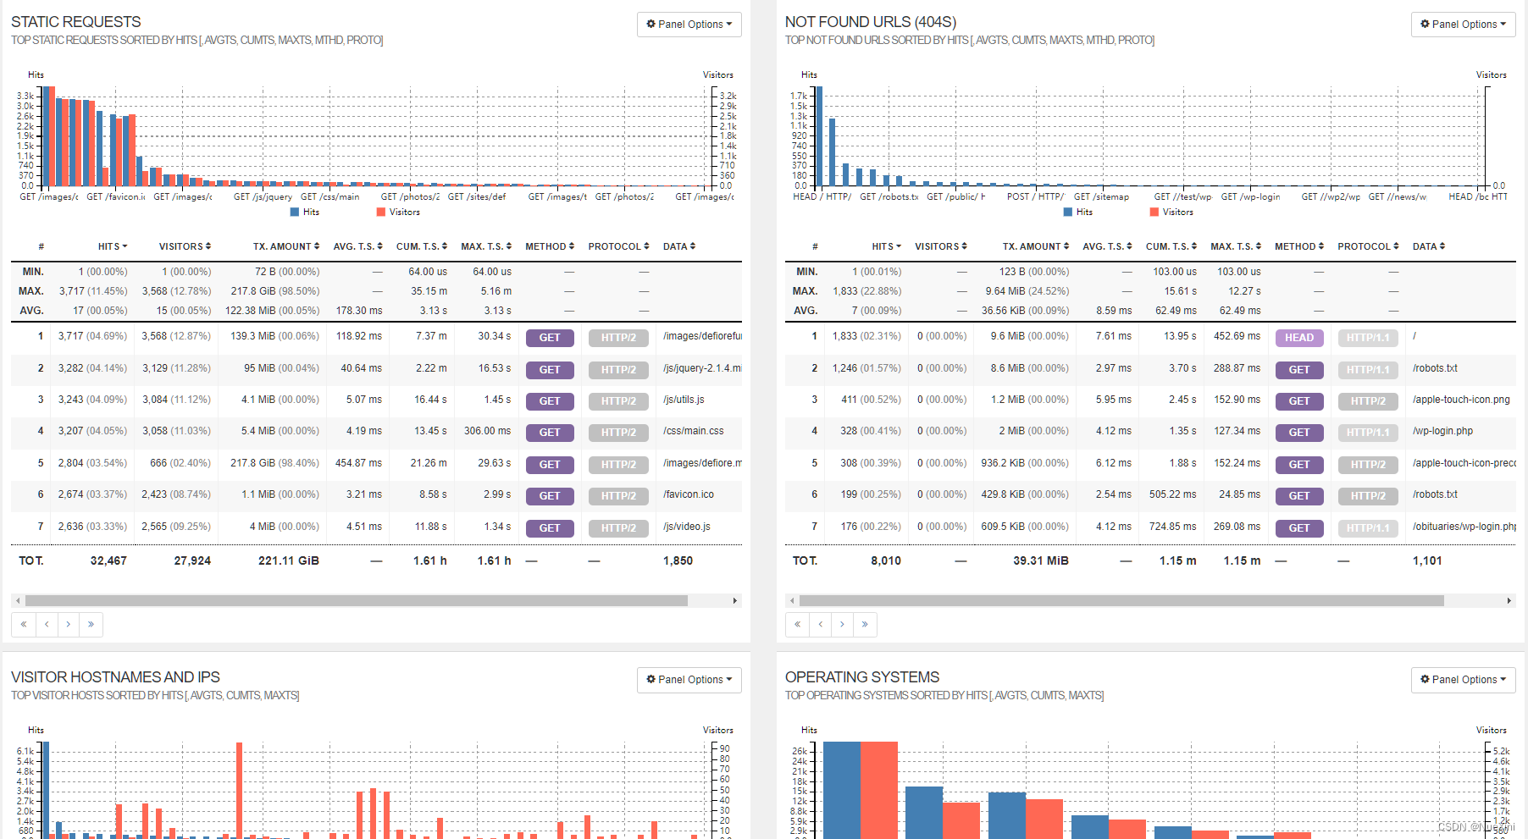Sort Not Found URLs by Method
The width and height of the screenshot is (1528, 839).
click(x=1299, y=246)
